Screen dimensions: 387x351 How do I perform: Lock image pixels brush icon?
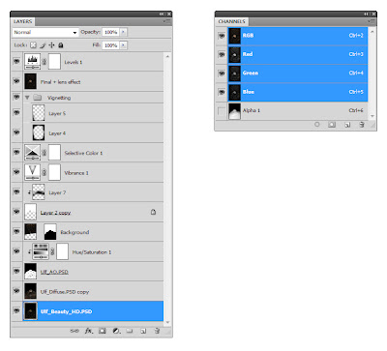pos(43,45)
